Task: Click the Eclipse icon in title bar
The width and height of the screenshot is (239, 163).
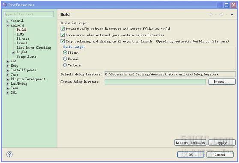Action: (x=5, y=5)
